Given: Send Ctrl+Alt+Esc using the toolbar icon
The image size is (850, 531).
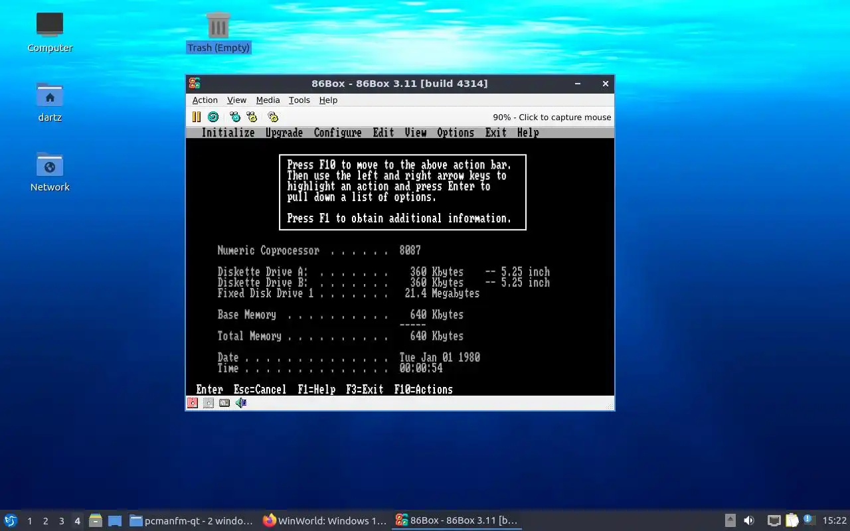Looking at the screenshot, I should tap(252, 117).
